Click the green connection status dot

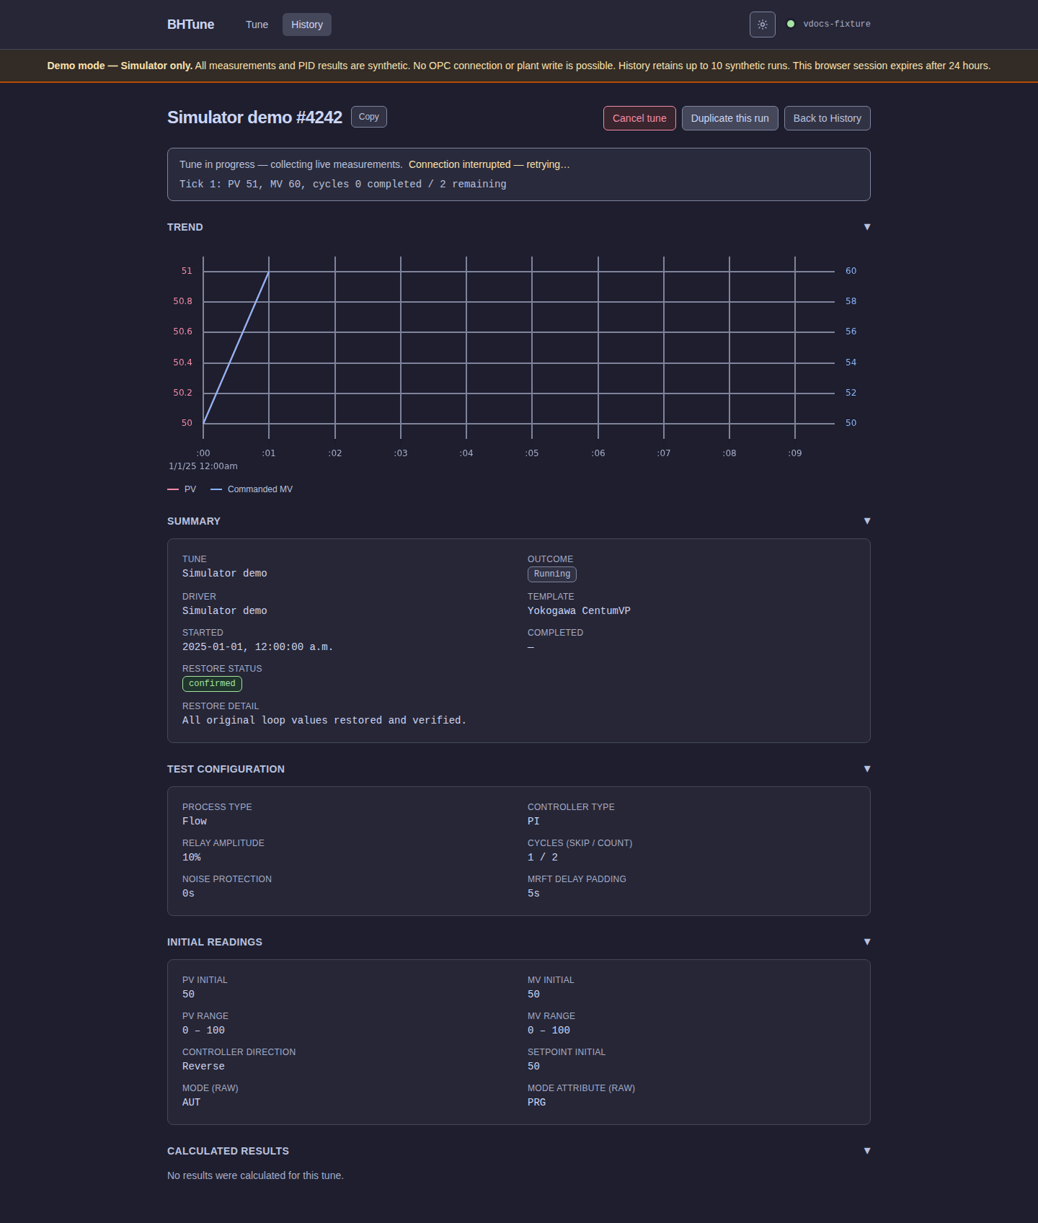791,24
